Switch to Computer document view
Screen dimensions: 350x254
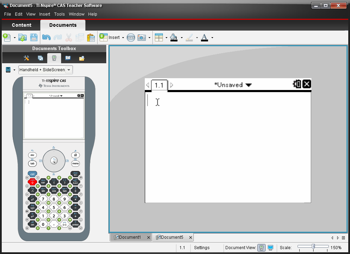(x=270, y=247)
